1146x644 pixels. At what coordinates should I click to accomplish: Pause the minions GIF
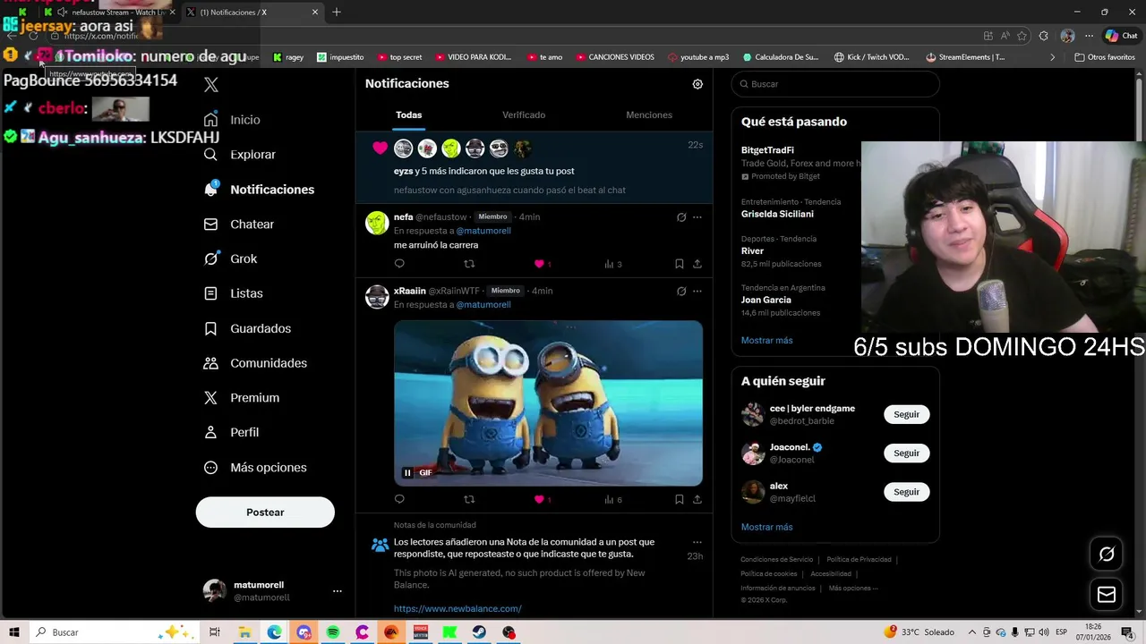(x=407, y=473)
